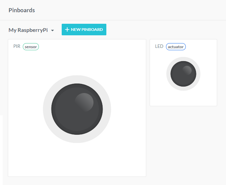Click the blank toolbar area right of New Pinboard

coord(164,30)
